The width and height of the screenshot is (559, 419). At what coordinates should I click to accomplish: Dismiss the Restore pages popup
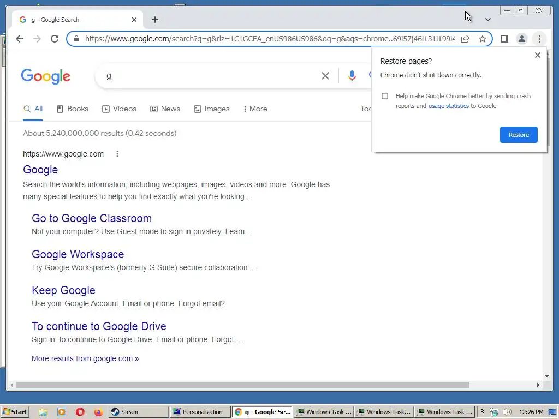coord(538,55)
